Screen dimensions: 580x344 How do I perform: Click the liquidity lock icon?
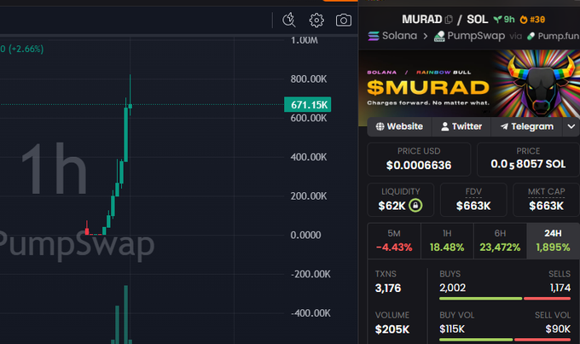click(415, 205)
